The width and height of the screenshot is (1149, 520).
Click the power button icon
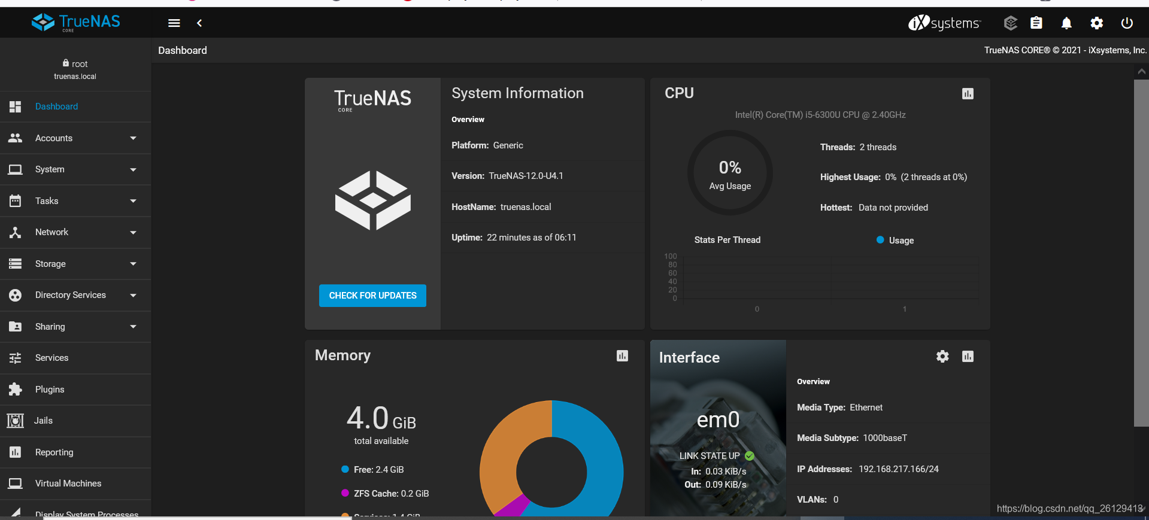tap(1127, 23)
